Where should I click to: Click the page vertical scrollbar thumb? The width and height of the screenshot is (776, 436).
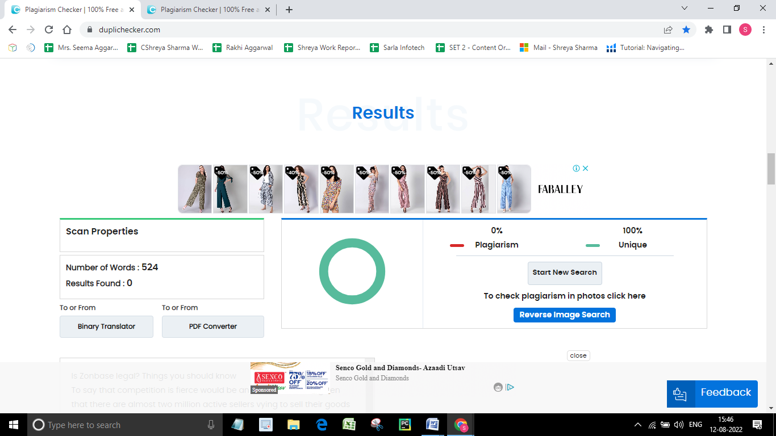(x=771, y=169)
